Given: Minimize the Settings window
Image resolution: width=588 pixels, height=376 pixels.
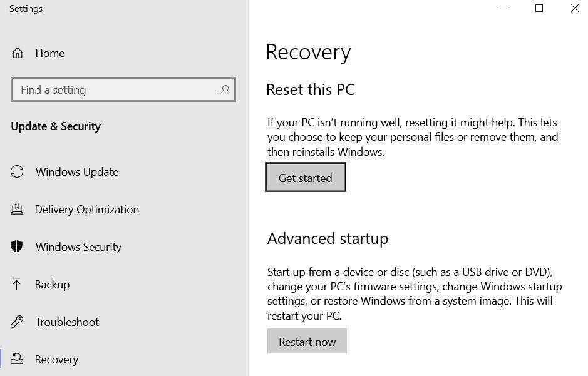Looking at the screenshot, I should tap(503, 8).
